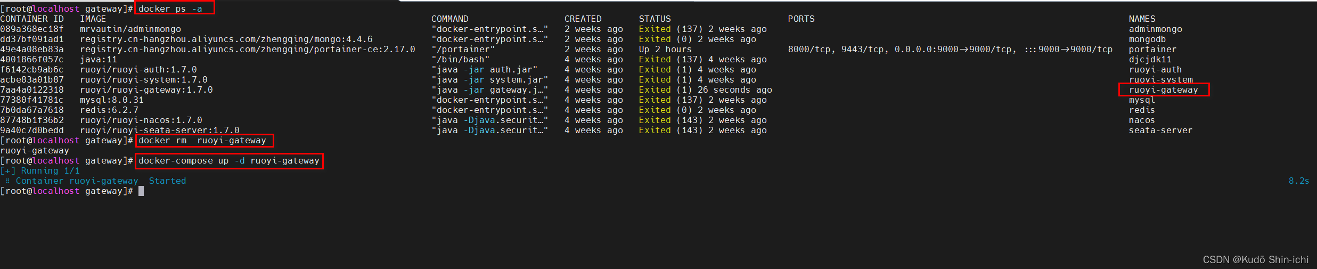Click the 8.2s elapsed time
This screenshot has height=269, width=1317.
(x=1299, y=181)
